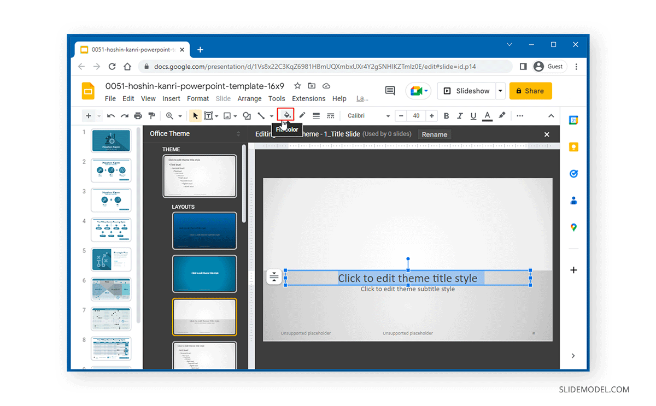Toggle bold formatting
656x406 pixels.
446,116
